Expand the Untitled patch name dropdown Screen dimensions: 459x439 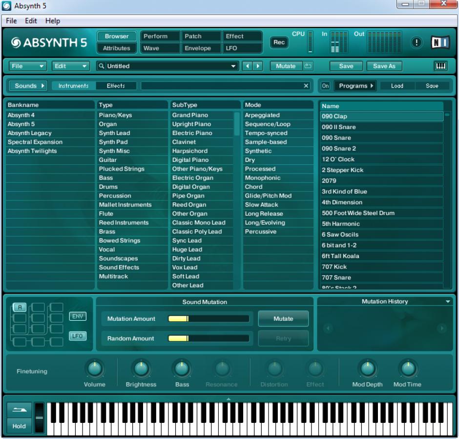233,66
